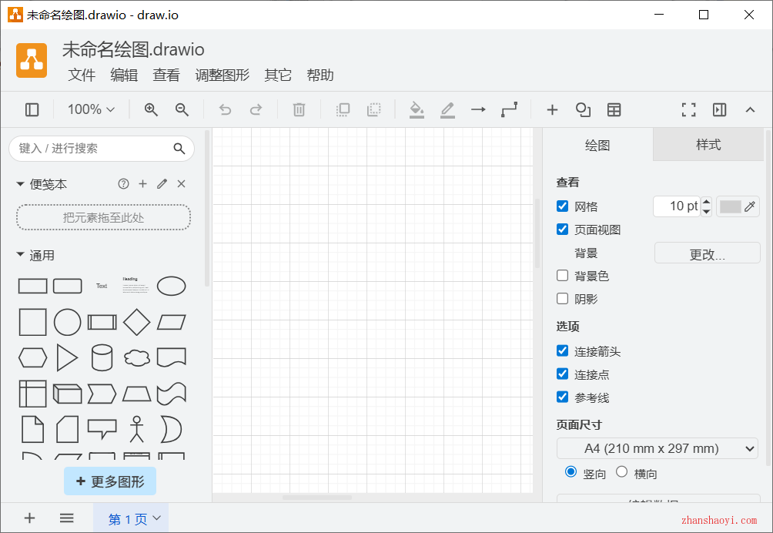The height and width of the screenshot is (533, 773).
Task: Select the cylinder shape in the palette
Action: (x=102, y=357)
